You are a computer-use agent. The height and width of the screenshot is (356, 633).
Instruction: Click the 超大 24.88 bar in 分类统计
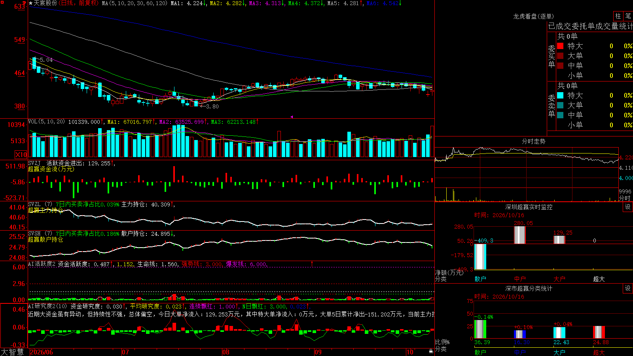coord(599,332)
